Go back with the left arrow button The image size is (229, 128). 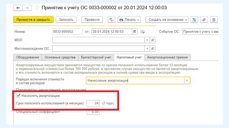[x=18, y=8]
